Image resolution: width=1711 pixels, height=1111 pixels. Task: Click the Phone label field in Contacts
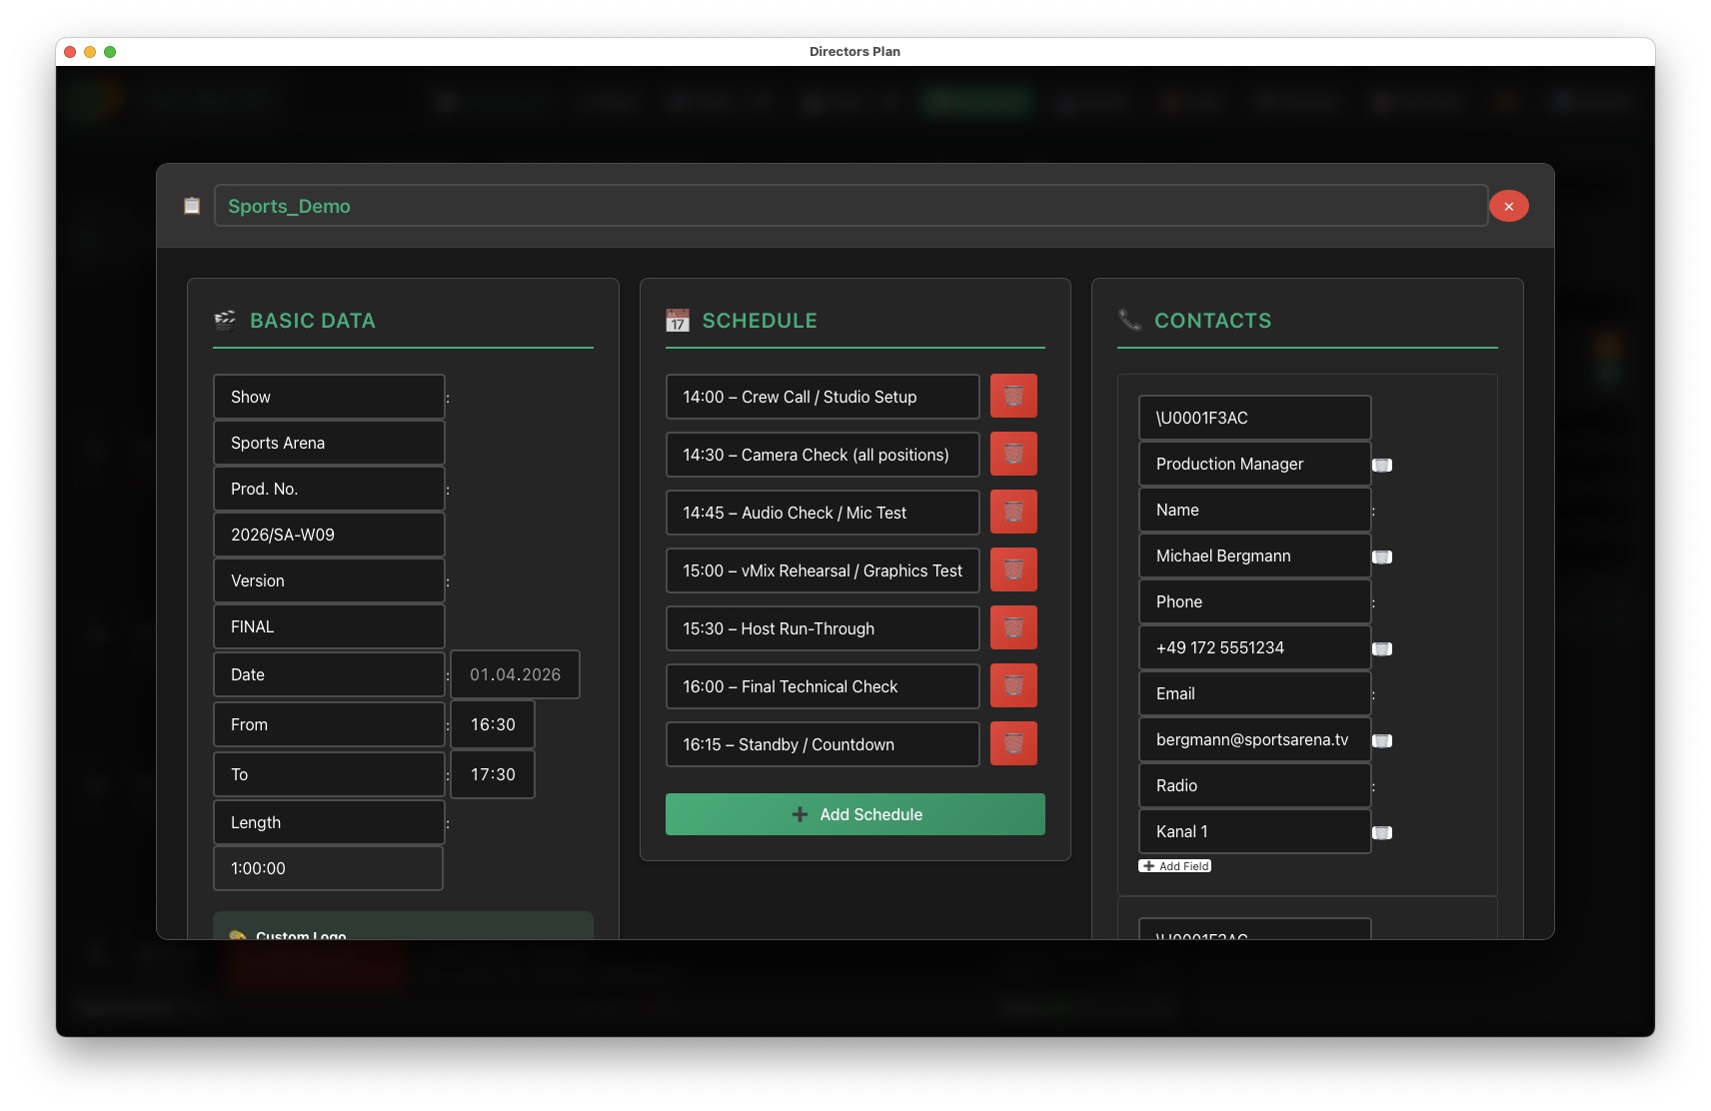pyautogui.click(x=1255, y=601)
